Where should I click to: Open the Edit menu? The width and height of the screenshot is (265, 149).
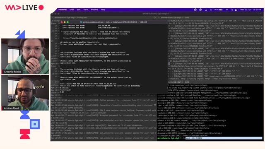pos(79,10)
